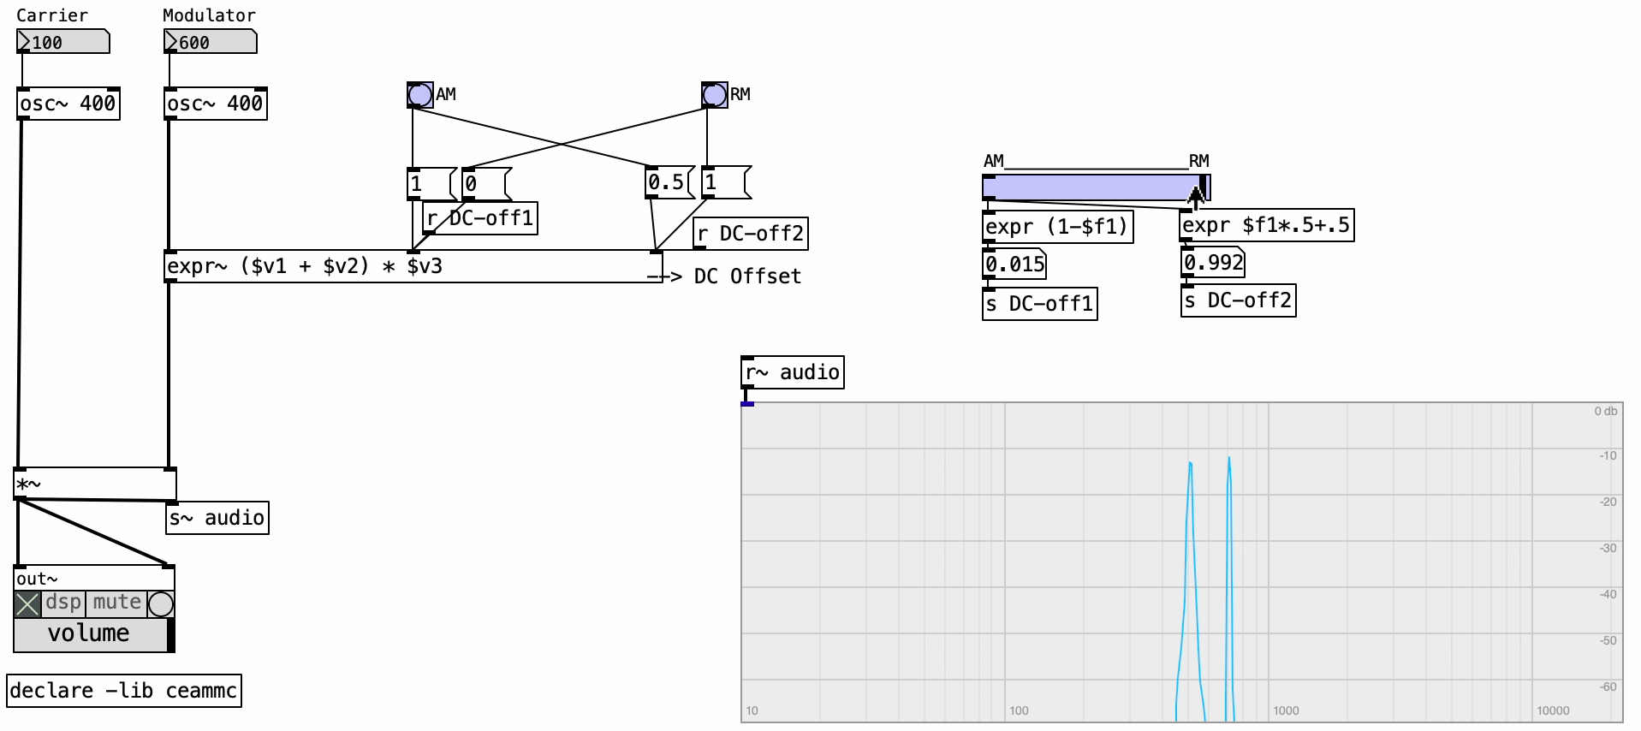Select the *~ multiply object
The height and width of the screenshot is (731, 1641).
pyautogui.click(x=95, y=484)
